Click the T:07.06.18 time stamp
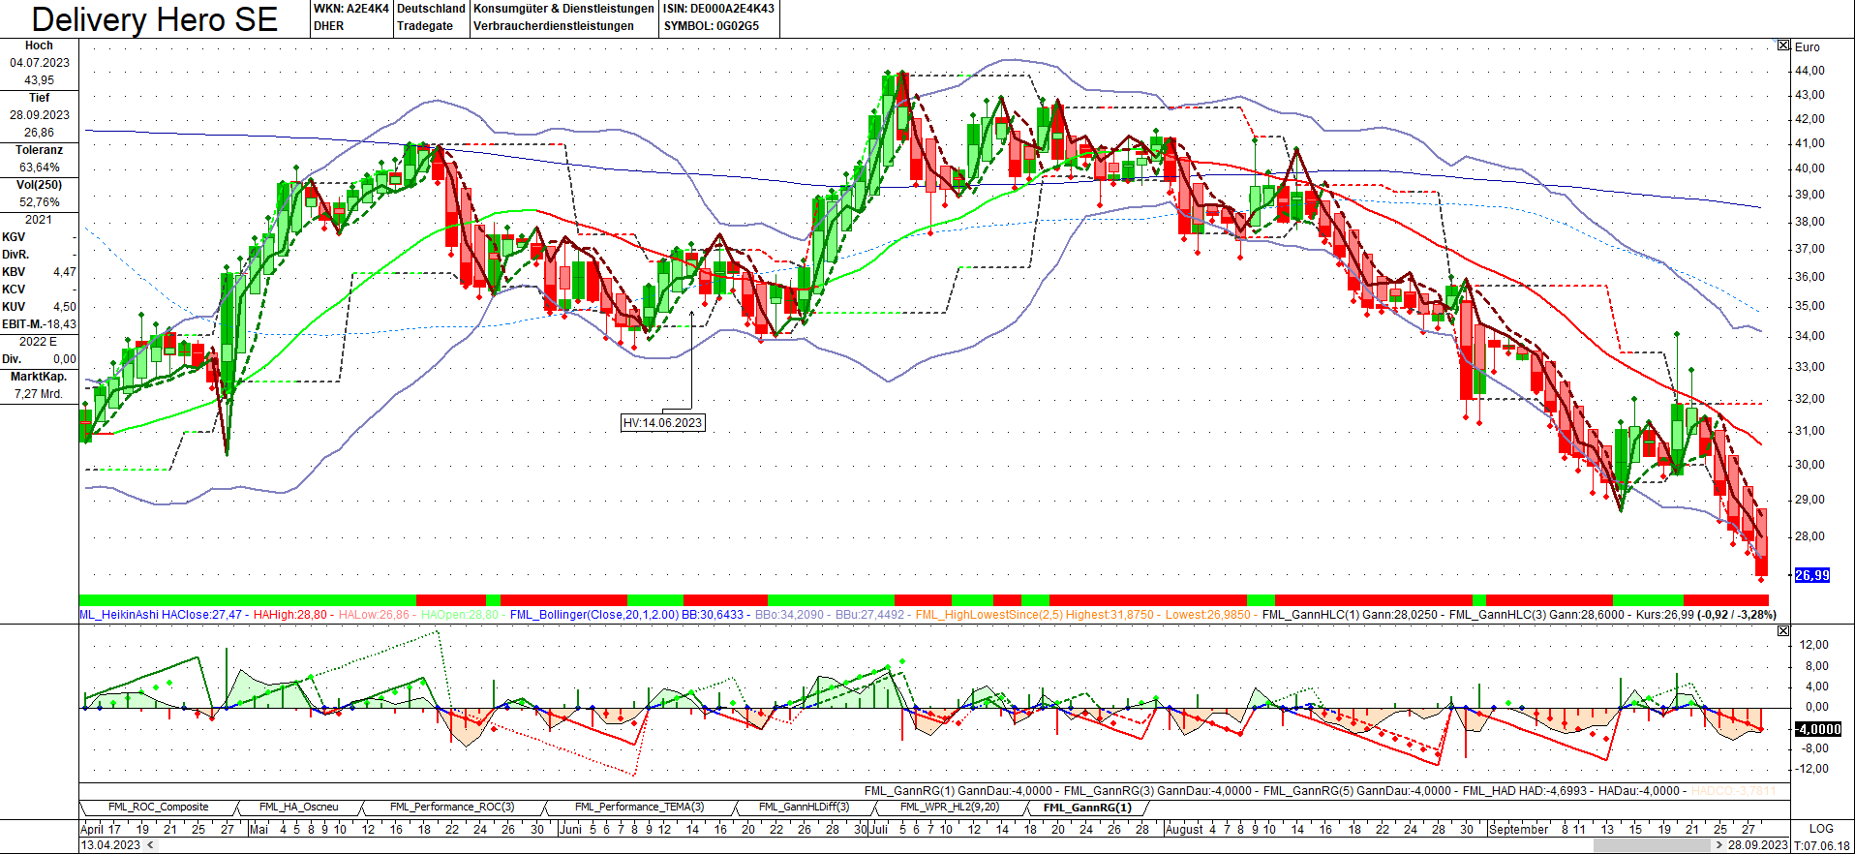The height and width of the screenshot is (854, 1855). pyautogui.click(x=1822, y=845)
